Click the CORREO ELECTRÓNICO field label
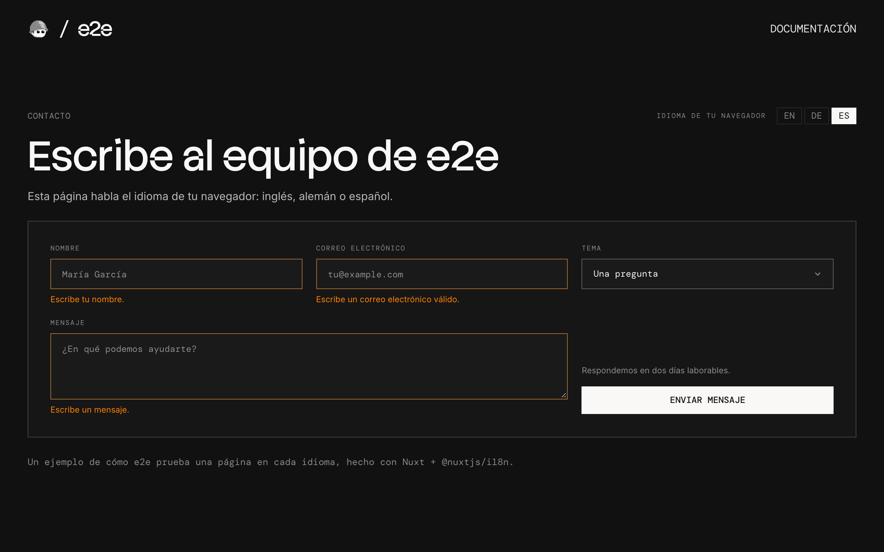 point(361,248)
